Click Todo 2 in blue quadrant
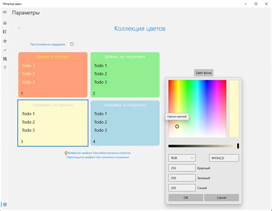The image size is (272, 211). pyautogui.click(x=100, y=122)
